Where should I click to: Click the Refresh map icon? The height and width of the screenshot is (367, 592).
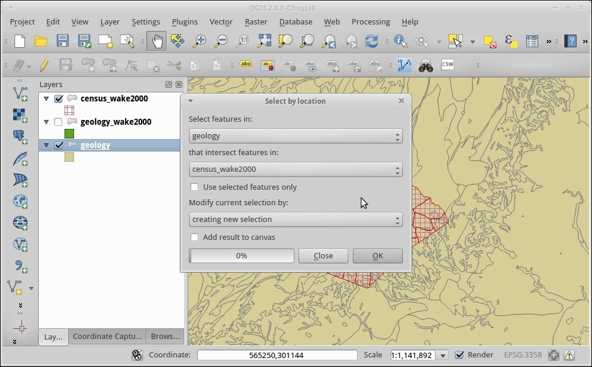[372, 41]
